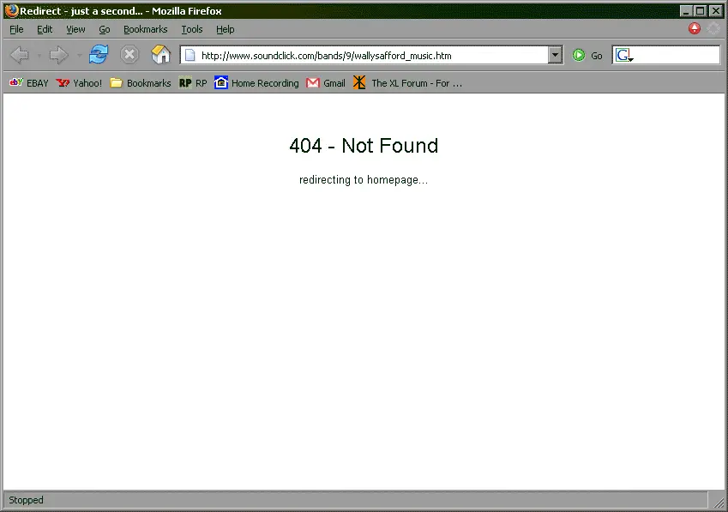Click the red update notification icon

[694, 29]
